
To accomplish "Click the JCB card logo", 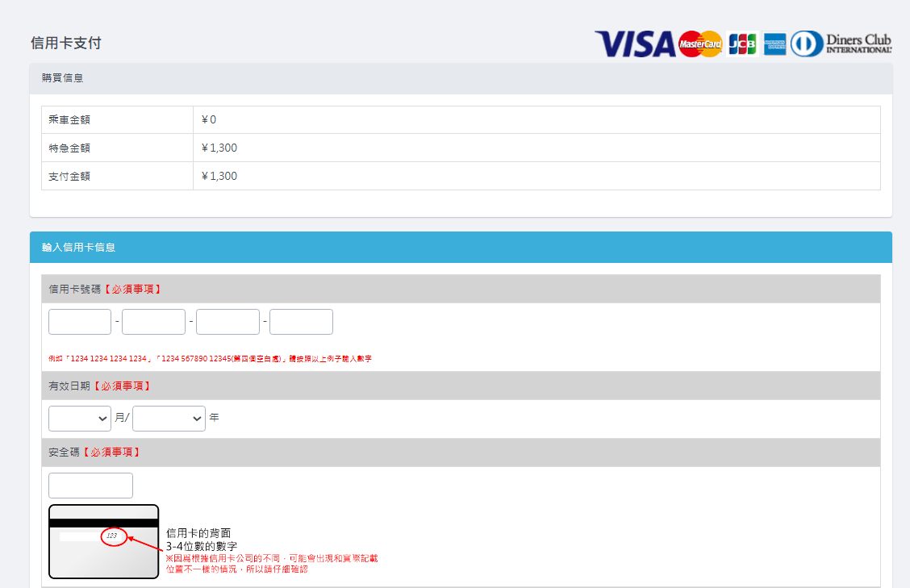I will point(741,44).
